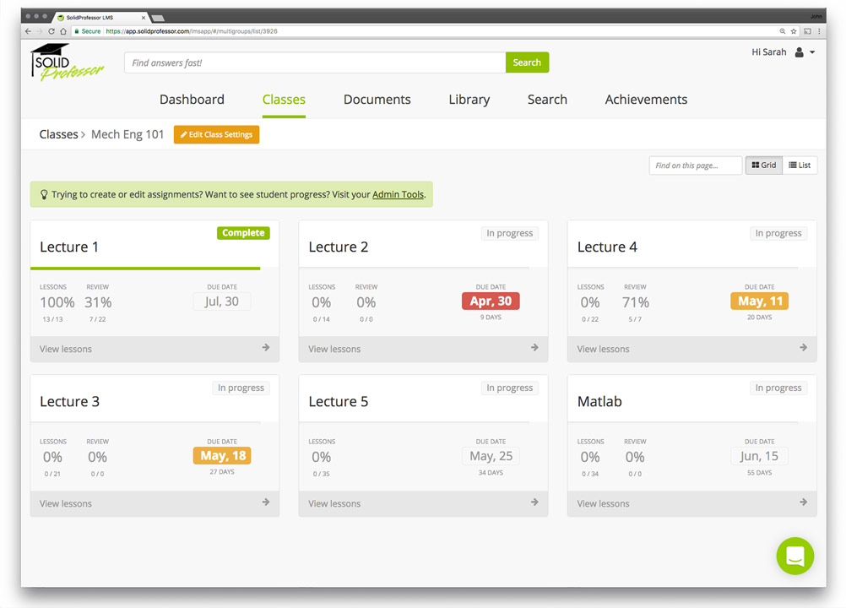
Task: Open the Library tab
Action: click(x=469, y=100)
